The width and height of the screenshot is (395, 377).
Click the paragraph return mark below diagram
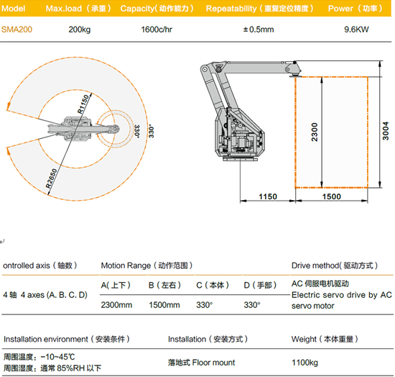pyautogui.click(x=2, y=242)
